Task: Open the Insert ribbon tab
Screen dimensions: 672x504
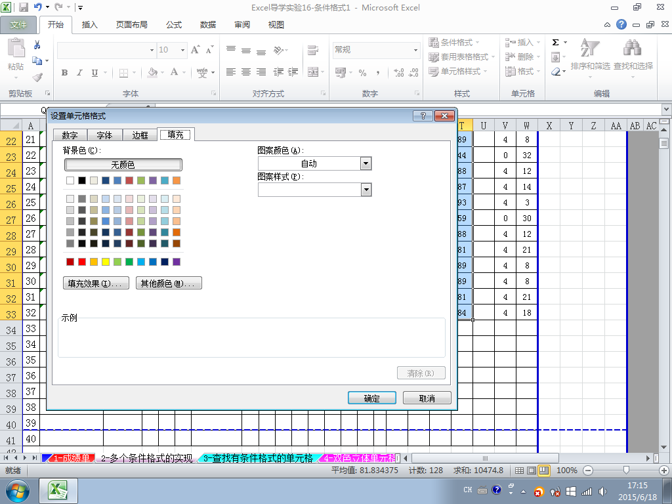Action: click(x=89, y=25)
